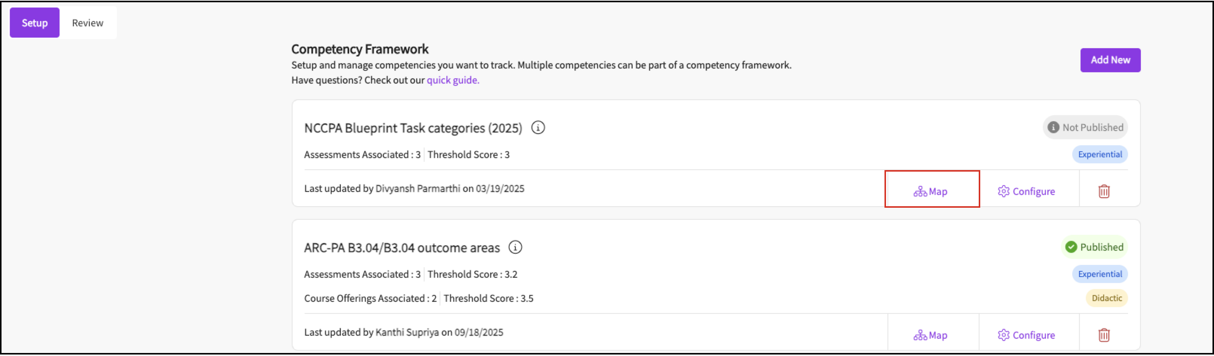
Task: Click the Competency Framework heading
Action: point(360,49)
